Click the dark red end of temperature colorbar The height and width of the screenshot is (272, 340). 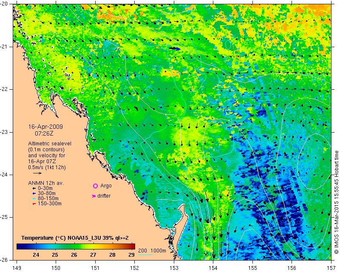coord(133,246)
